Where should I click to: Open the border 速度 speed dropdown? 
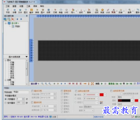(x=93, y=111)
